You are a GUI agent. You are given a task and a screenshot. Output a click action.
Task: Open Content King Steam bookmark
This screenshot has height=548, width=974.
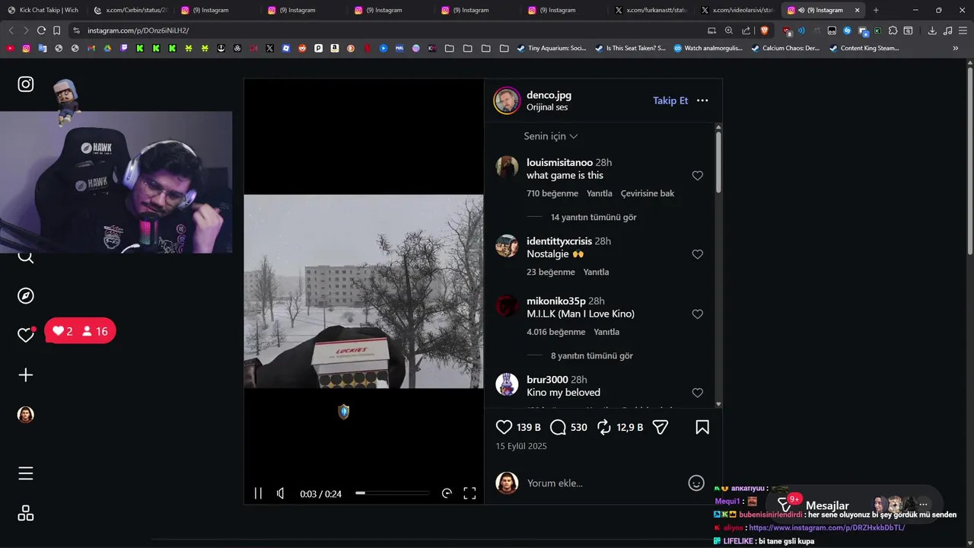pos(864,48)
